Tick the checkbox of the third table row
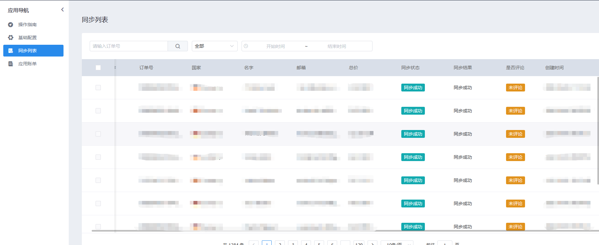Viewport: 599px width, 245px height. coord(98,134)
